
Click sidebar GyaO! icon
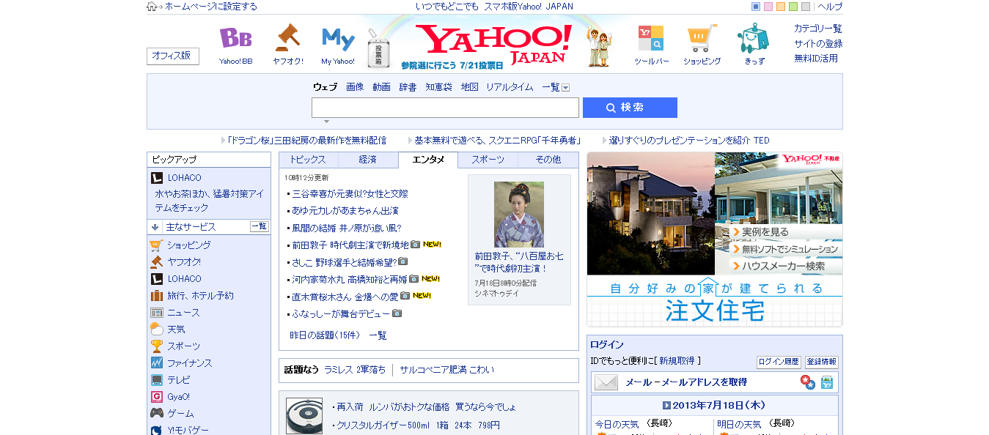(x=156, y=397)
